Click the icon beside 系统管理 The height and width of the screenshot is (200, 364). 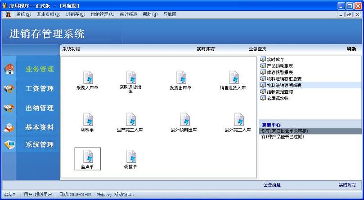click(x=9, y=145)
